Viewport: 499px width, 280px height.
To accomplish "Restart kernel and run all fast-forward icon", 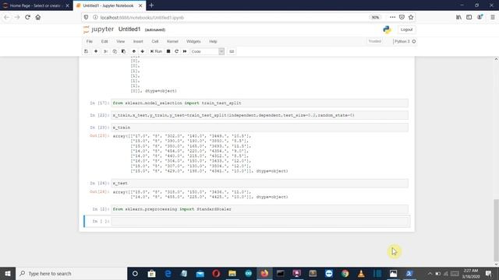I will coord(185,51).
